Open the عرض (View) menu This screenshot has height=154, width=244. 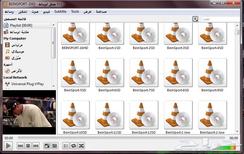click(88, 12)
